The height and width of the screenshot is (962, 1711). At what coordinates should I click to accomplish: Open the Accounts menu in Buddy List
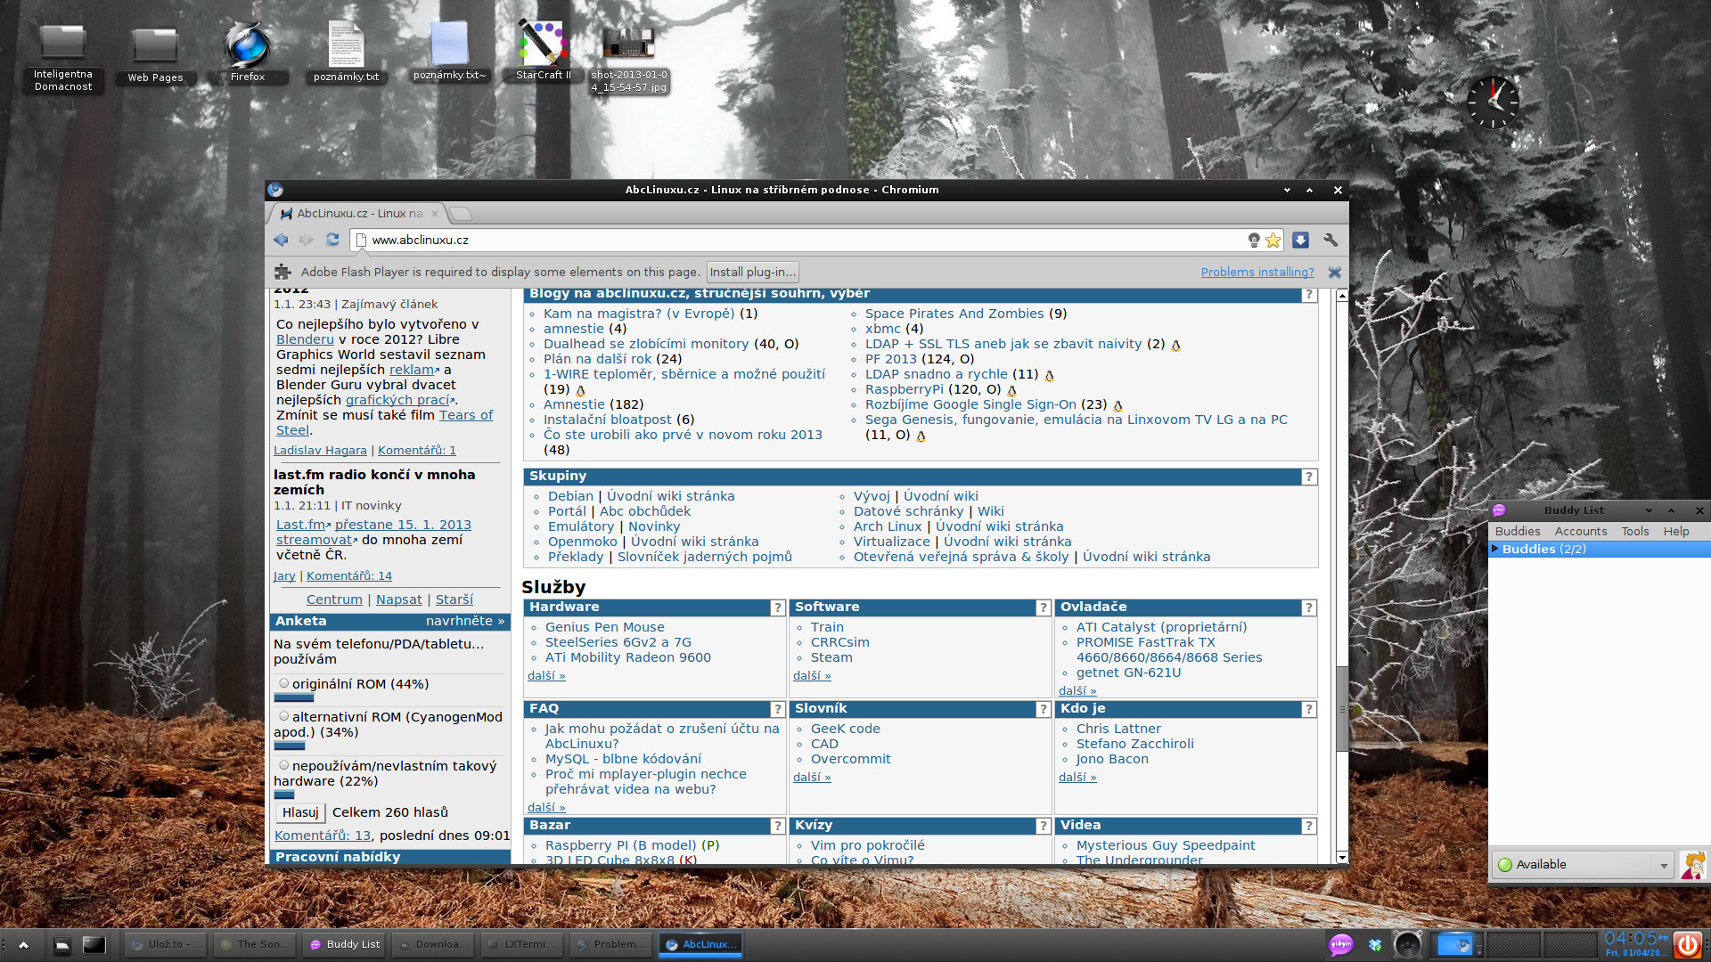coord(1580,531)
